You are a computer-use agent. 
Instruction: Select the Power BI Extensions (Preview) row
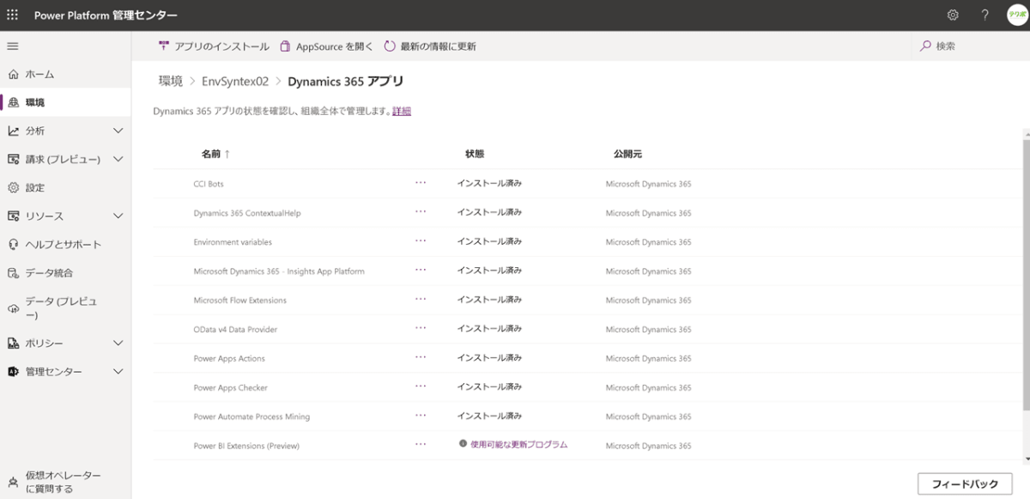point(588,445)
